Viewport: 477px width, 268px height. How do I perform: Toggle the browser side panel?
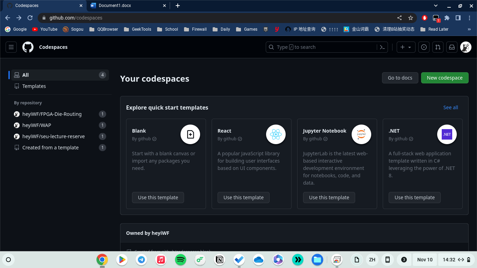coord(458,18)
